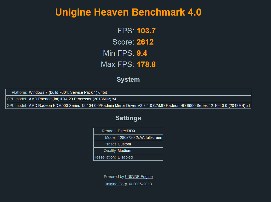
Task: Open the Unigine Corp. link
Action: point(116,184)
